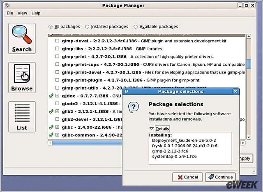Check the gimp-print package checkbox

click(x=58, y=56)
